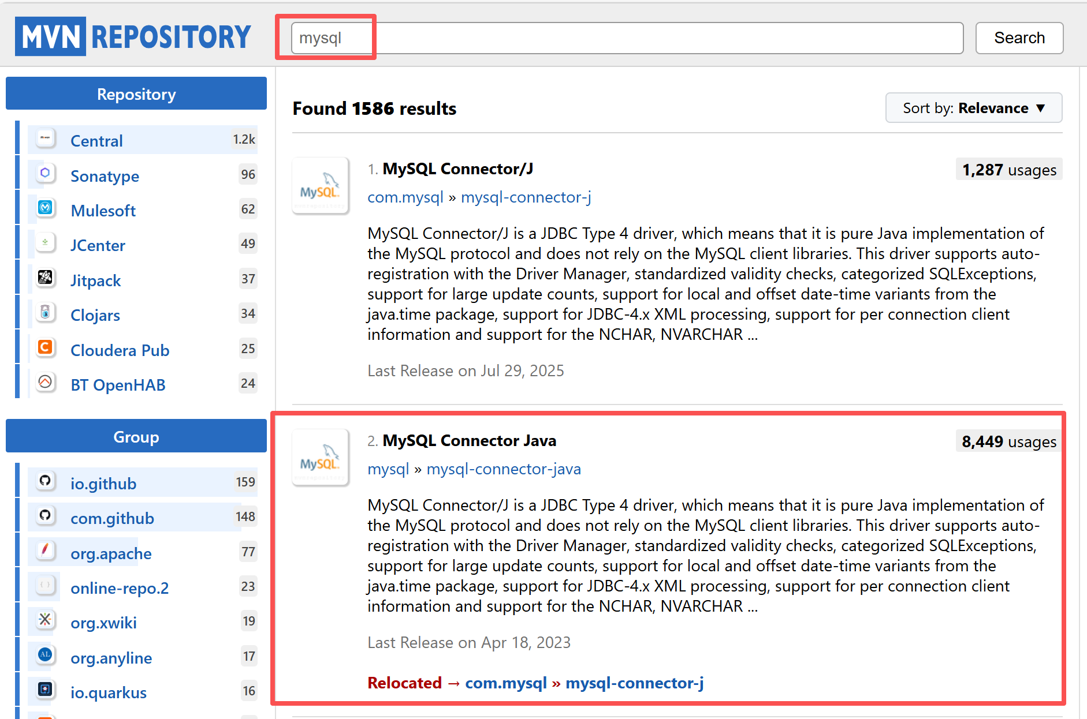Open the Jitpack repository filter link
1087x719 pixels.
pyautogui.click(x=95, y=280)
